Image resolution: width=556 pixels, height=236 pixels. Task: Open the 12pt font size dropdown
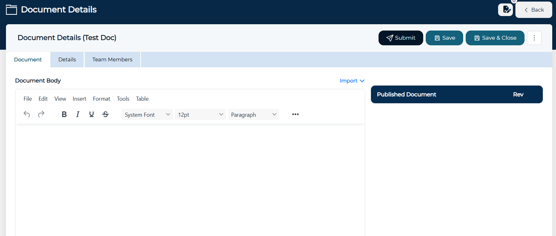click(200, 115)
